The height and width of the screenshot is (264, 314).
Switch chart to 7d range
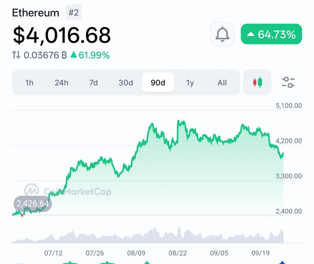(x=93, y=83)
